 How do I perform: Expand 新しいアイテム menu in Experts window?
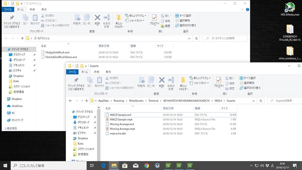point(200,78)
